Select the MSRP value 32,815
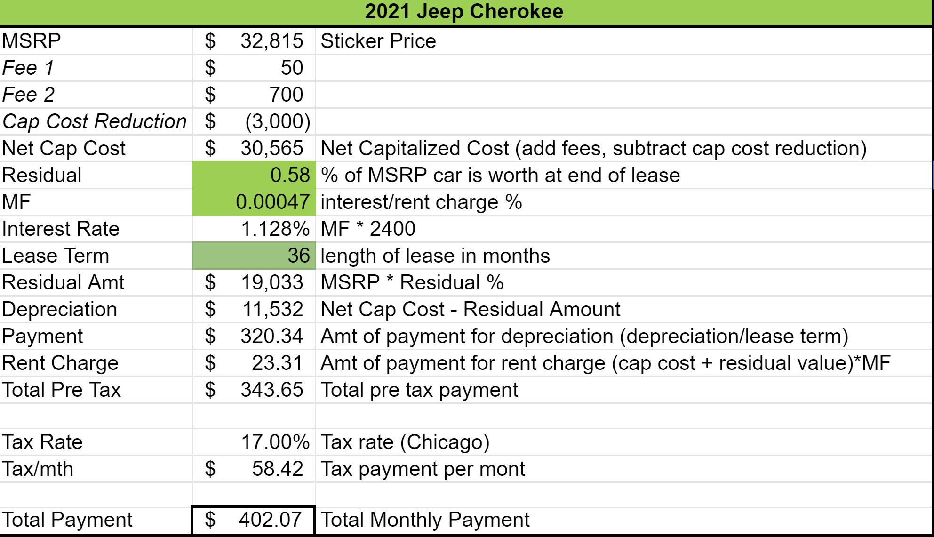The height and width of the screenshot is (537, 934). click(254, 41)
